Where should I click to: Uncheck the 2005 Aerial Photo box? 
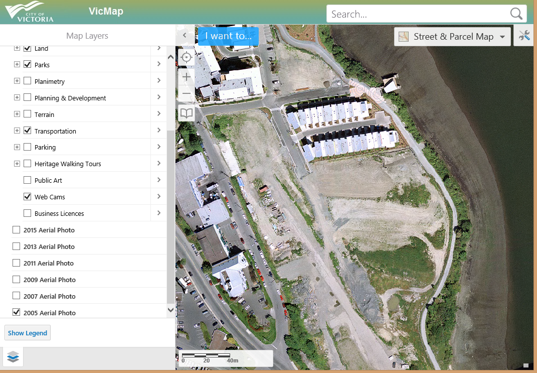coord(16,312)
